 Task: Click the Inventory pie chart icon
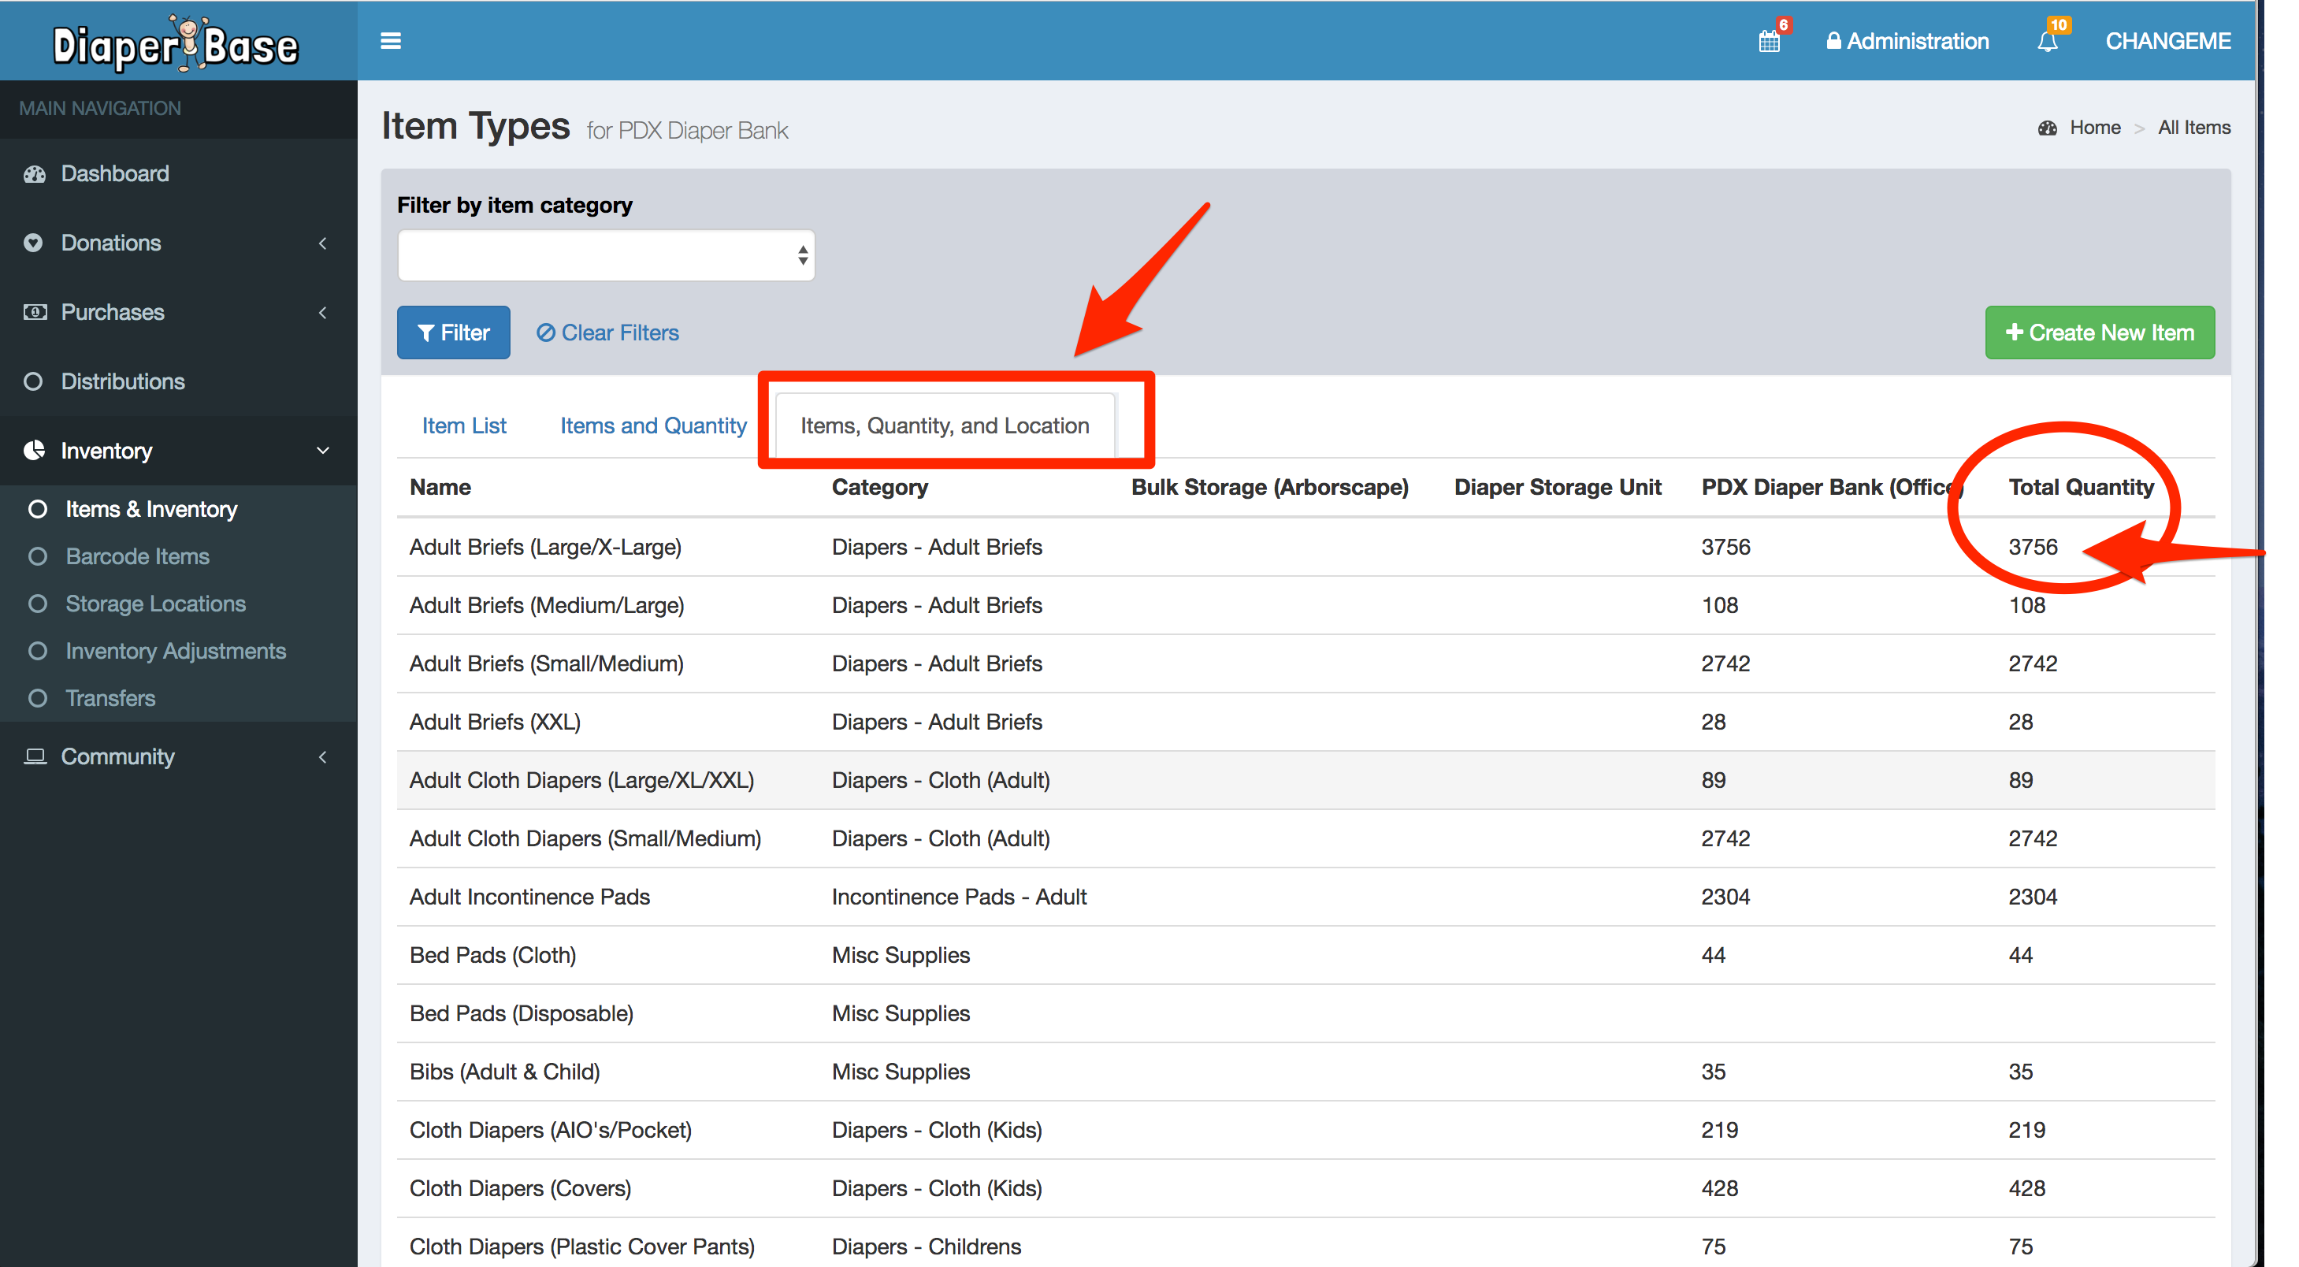tap(35, 451)
